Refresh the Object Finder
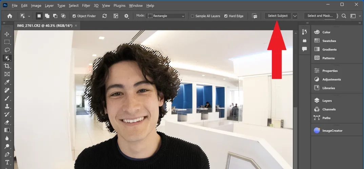The image size is (364, 169). [x=104, y=16]
